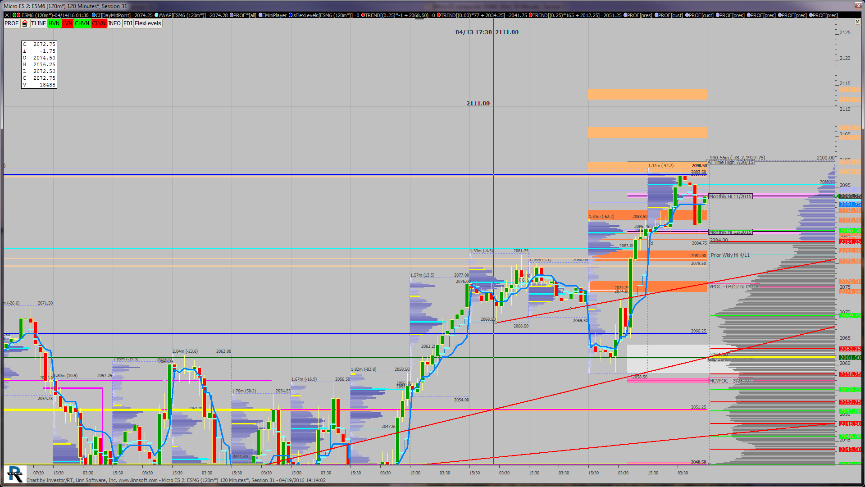Click the Investor/RT logo in the bottom-left corner
The width and height of the screenshot is (865, 487).
pyautogui.click(x=14, y=474)
